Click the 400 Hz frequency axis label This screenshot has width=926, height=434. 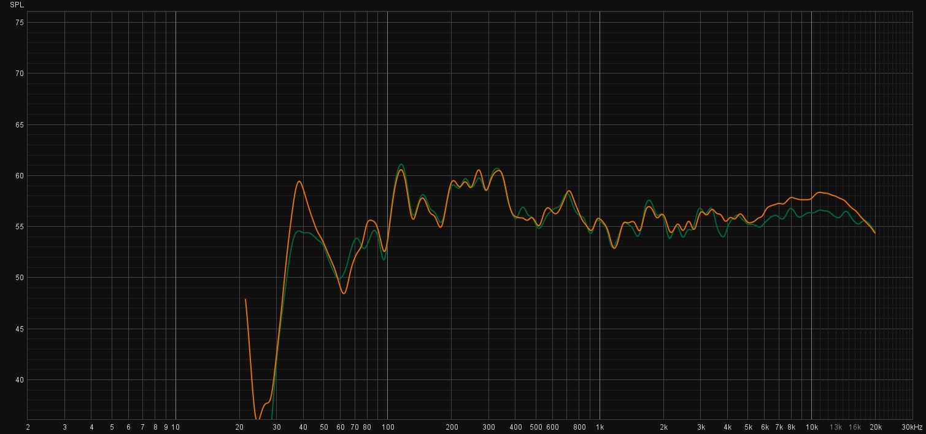point(515,427)
